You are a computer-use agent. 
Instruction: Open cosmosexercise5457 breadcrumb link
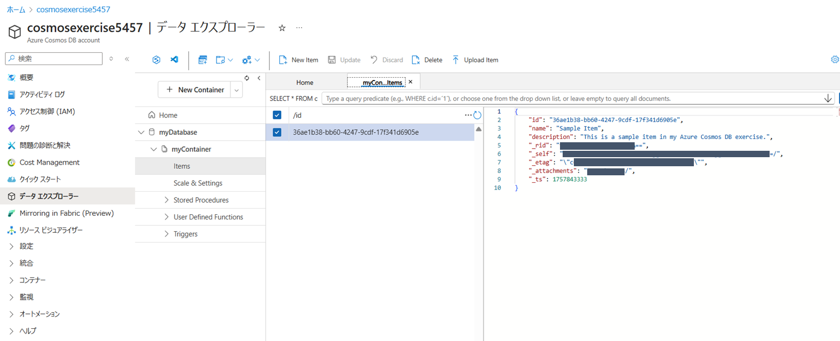click(74, 10)
